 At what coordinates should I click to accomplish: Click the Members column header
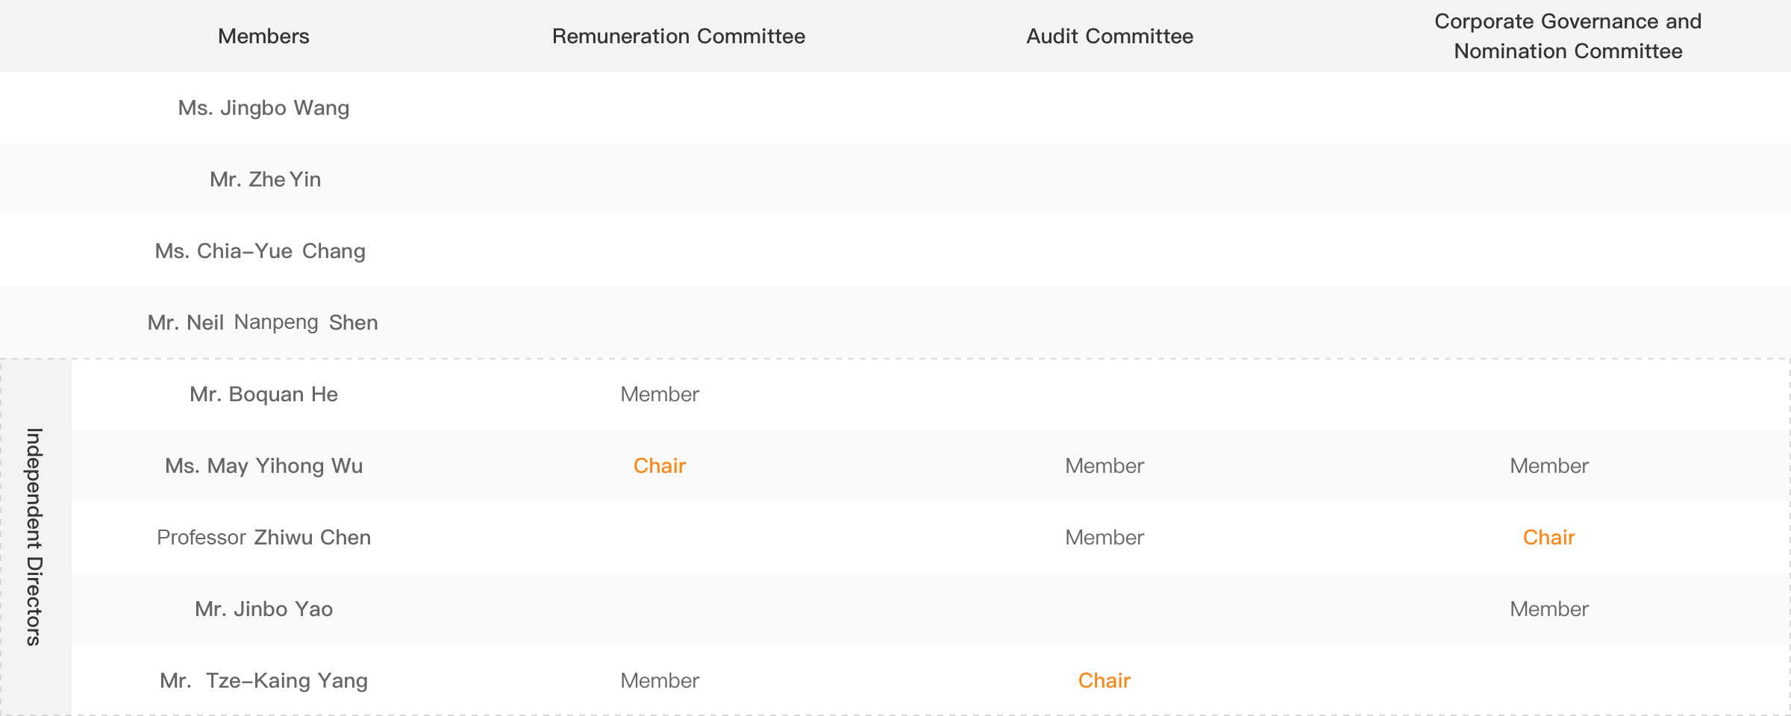(263, 36)
